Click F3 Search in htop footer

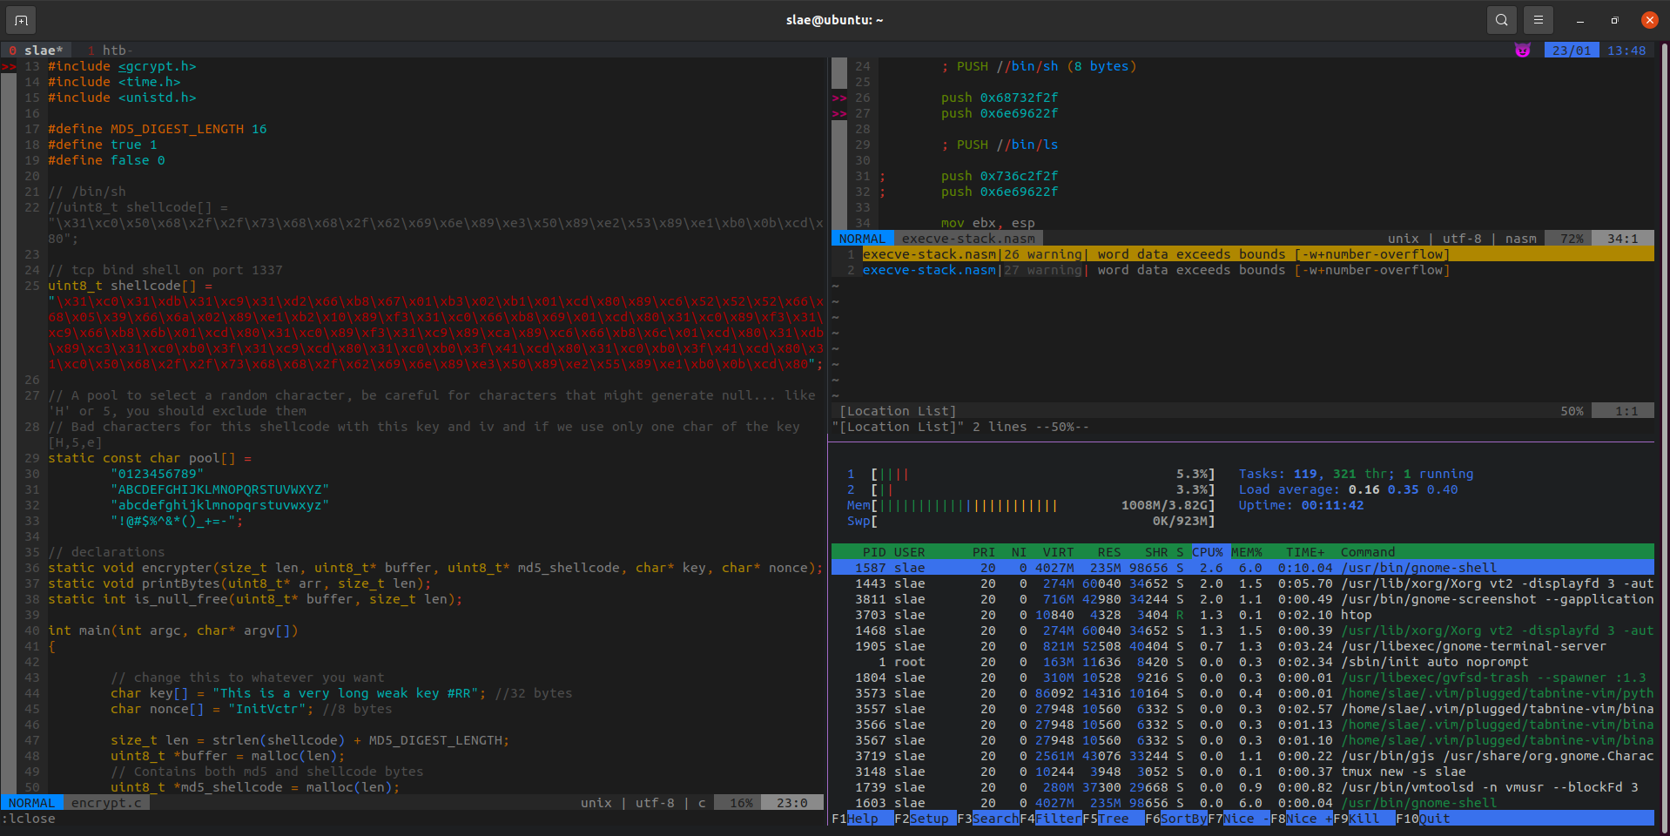tap(987, 819)
